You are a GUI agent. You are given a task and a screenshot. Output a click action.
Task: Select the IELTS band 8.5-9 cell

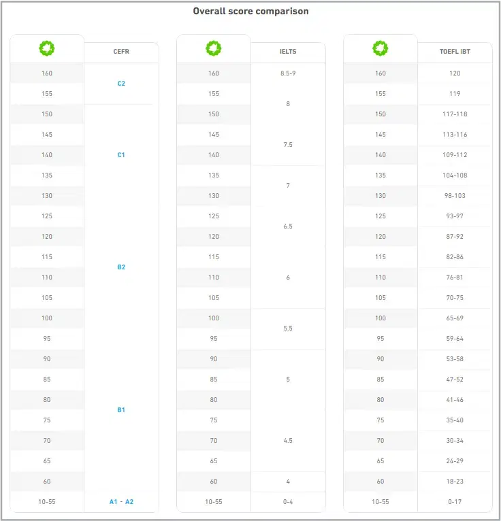click(x=288, y=73)
